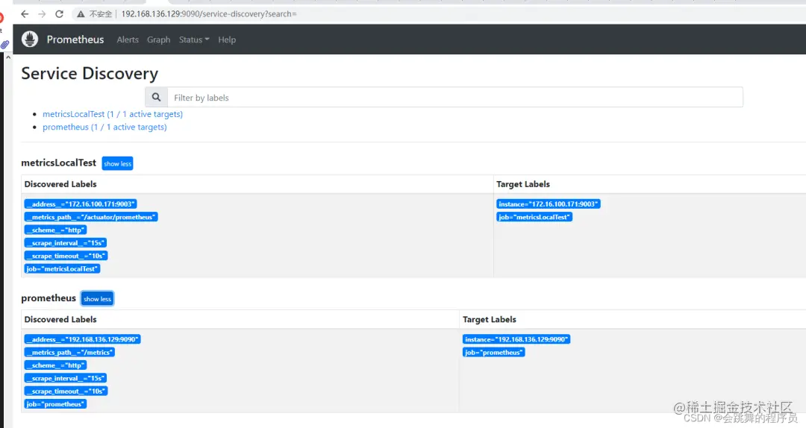The height and width of the screenshot is (428, 806).
Task: Click discovered job="metricsLocalTest" label
Action: point(62,268)
